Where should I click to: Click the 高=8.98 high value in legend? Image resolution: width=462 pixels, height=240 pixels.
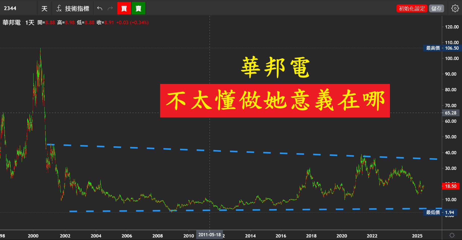(x=66, y=22)
